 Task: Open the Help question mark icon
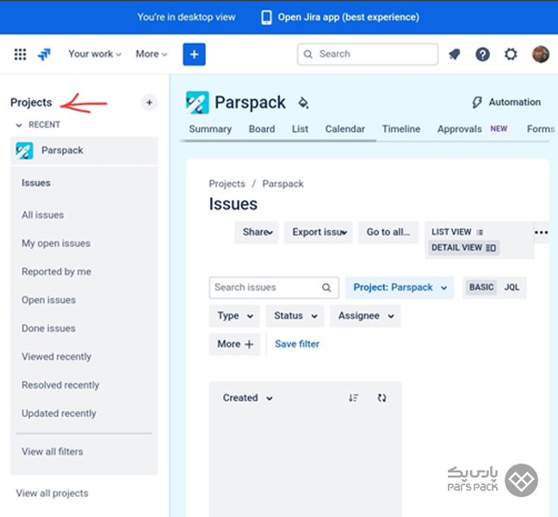(x=482, y=54)
